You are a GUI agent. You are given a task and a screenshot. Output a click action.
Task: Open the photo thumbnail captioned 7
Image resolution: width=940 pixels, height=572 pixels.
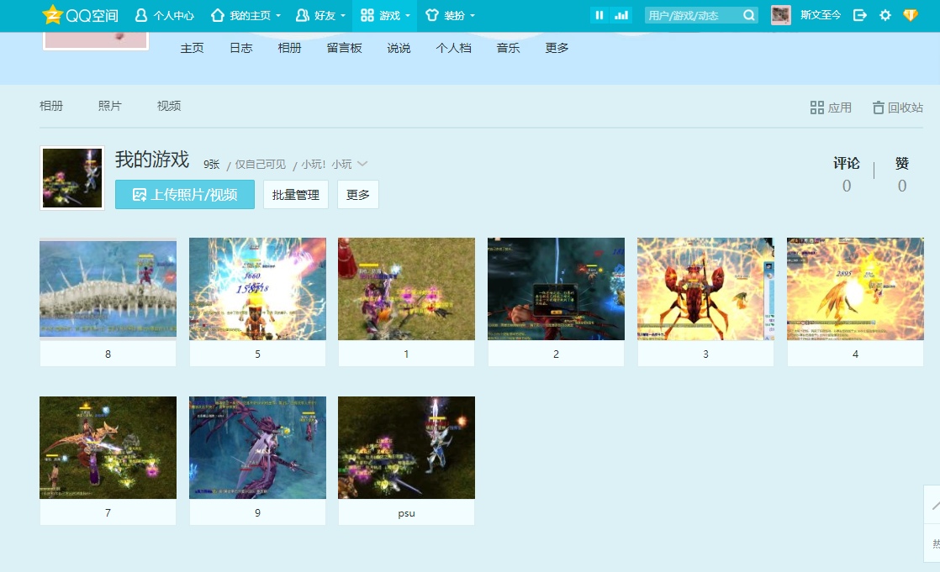[108, 448]
